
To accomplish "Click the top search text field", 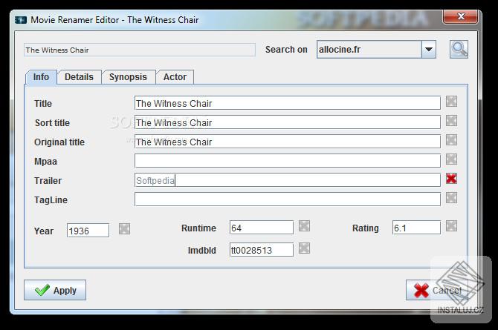I will (x=140, y=50).
